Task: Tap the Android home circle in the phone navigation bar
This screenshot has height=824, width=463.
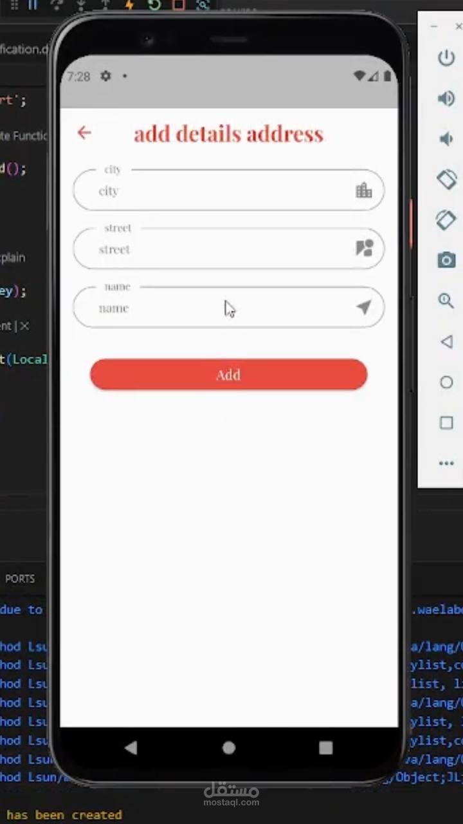Action: click(229, 747)
